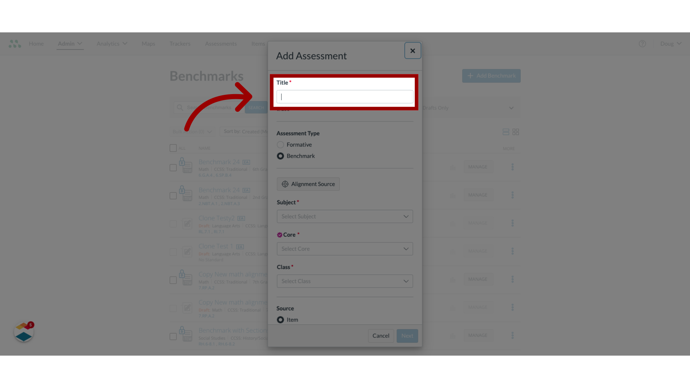Click the Add Benchmark button
Viewport: 690px width, 388px height.
pos(491,76)
